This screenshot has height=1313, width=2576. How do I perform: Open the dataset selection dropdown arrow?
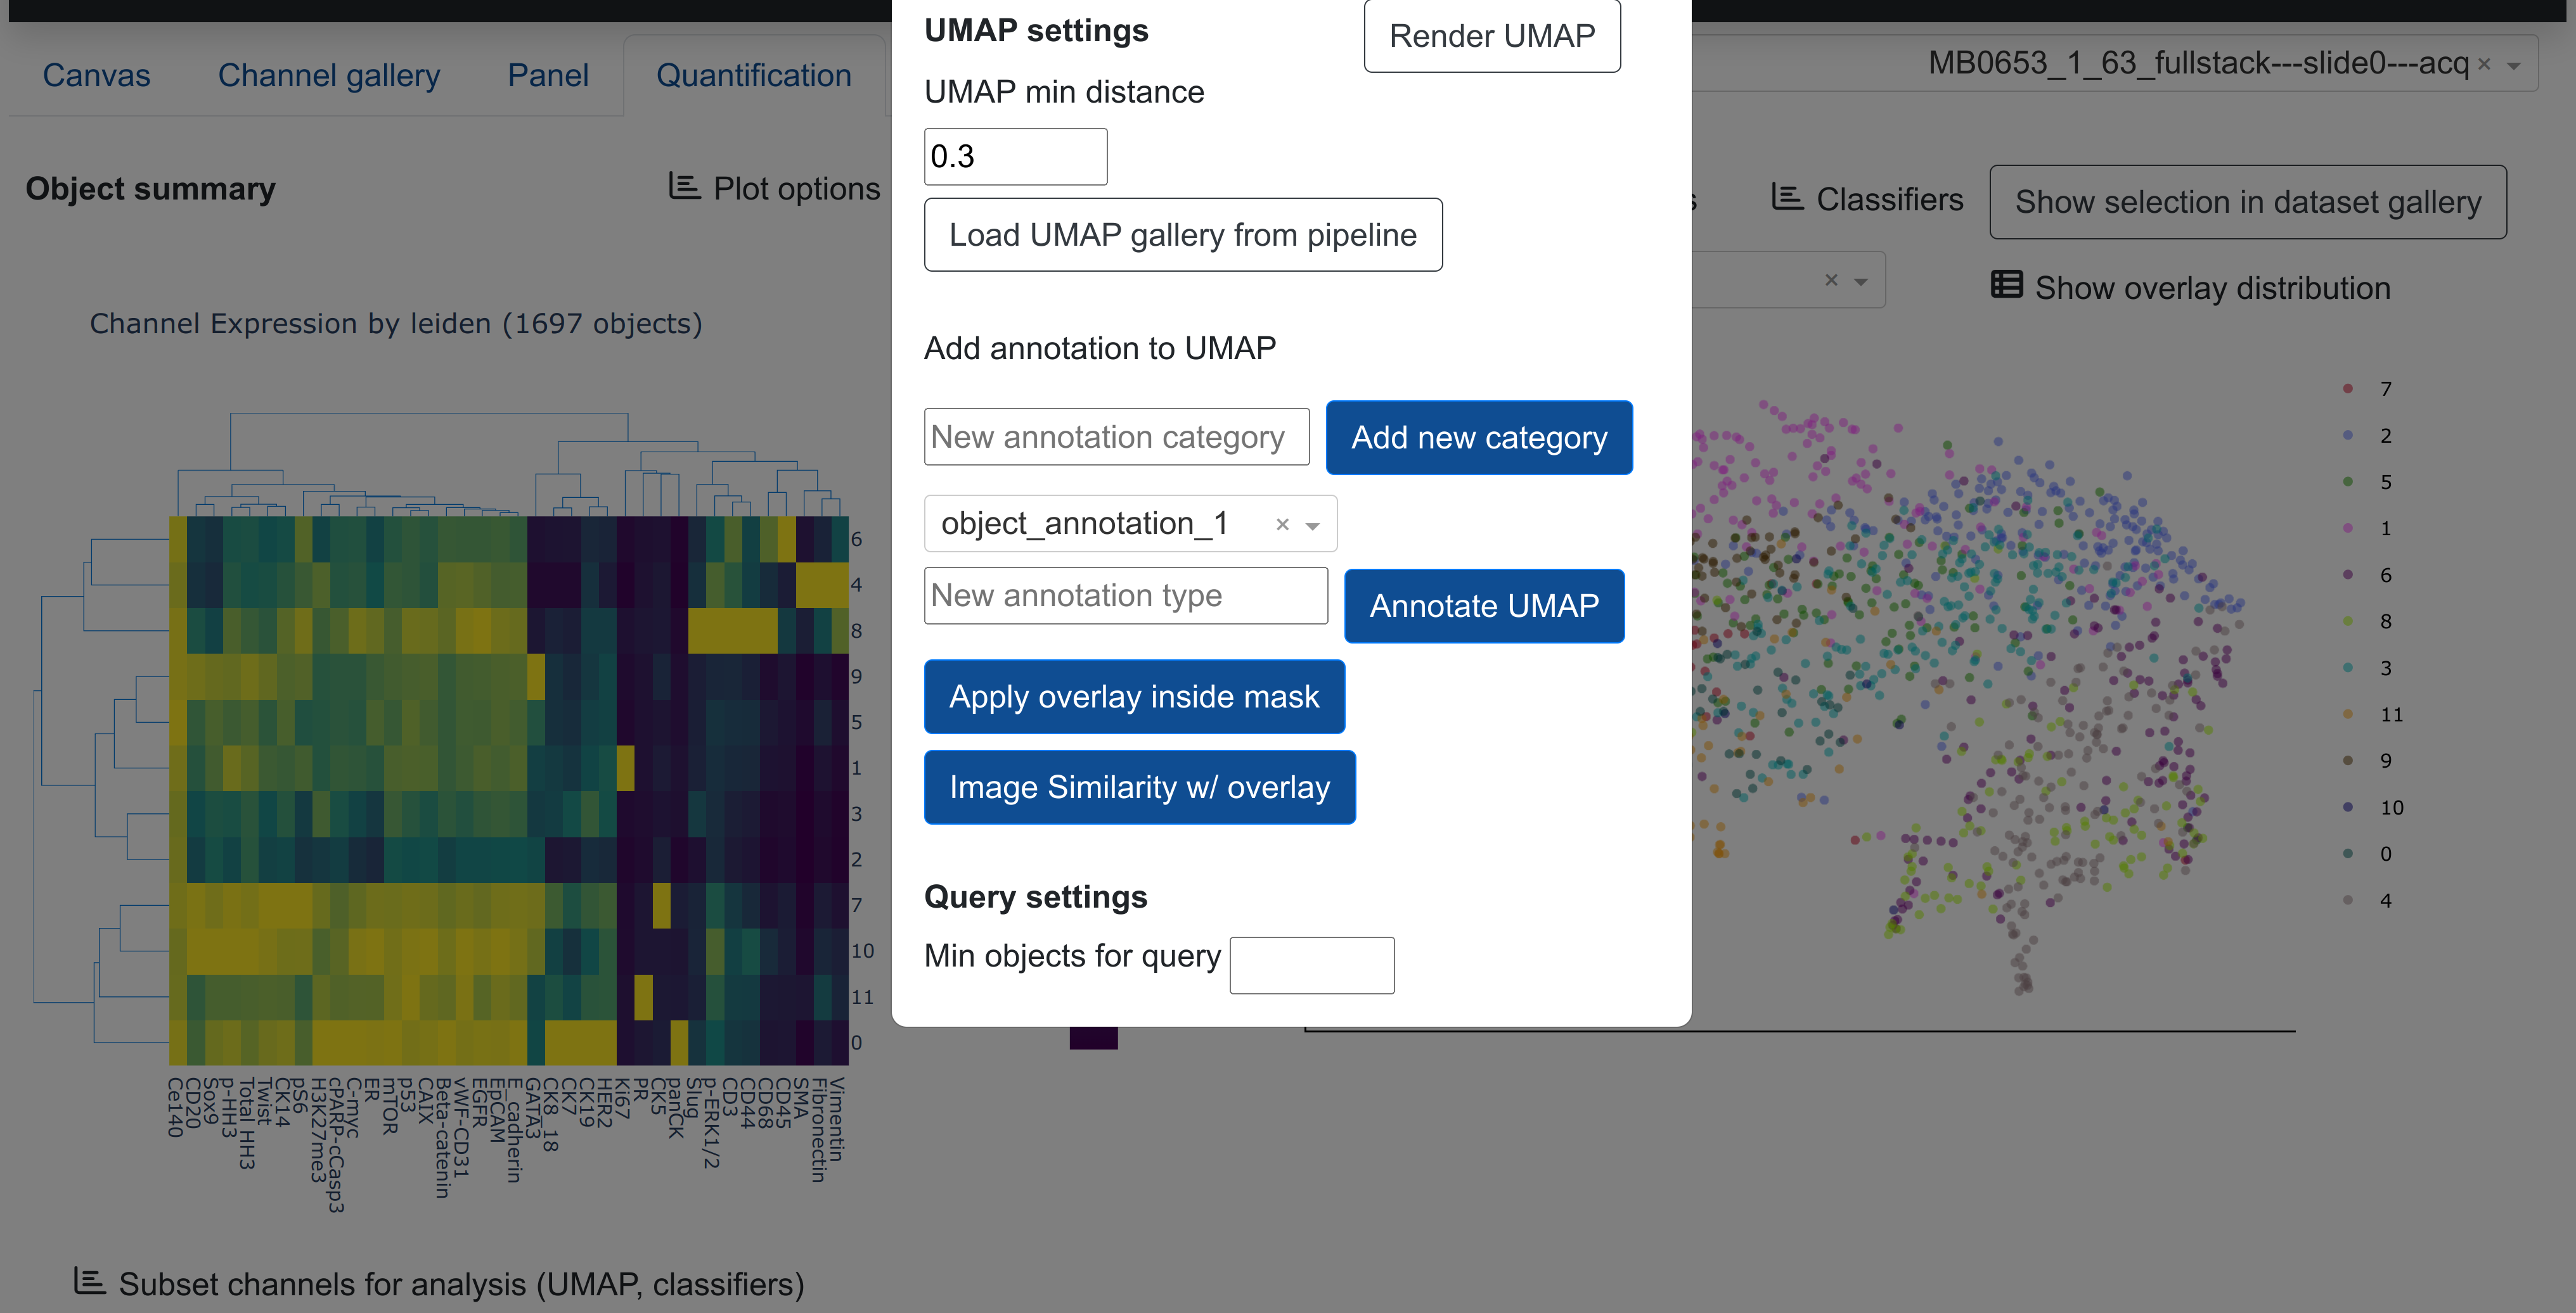pos(2514,66)
